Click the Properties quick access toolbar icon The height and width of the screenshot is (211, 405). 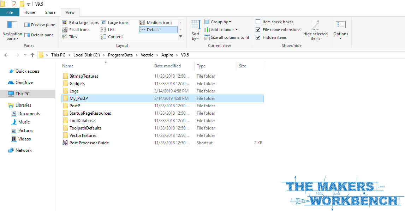[14, 4]
